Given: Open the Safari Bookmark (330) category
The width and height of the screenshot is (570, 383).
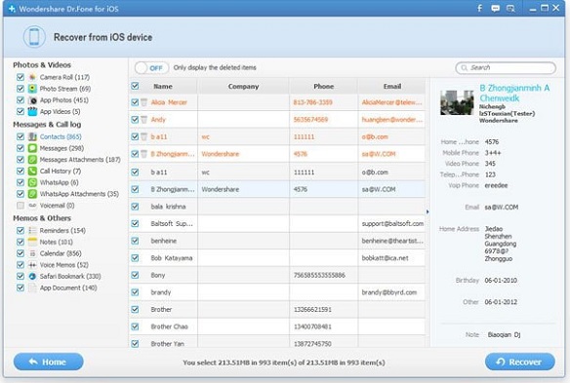Looking at the screenshot, I should (x=70, y=276).
